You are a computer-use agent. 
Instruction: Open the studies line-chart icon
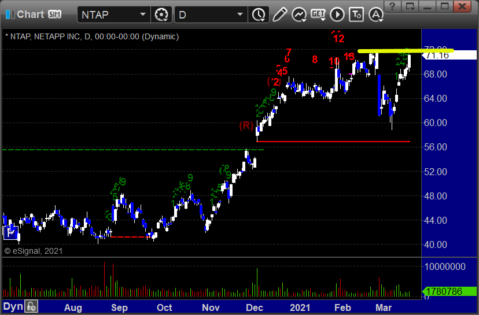pos(299,14)
